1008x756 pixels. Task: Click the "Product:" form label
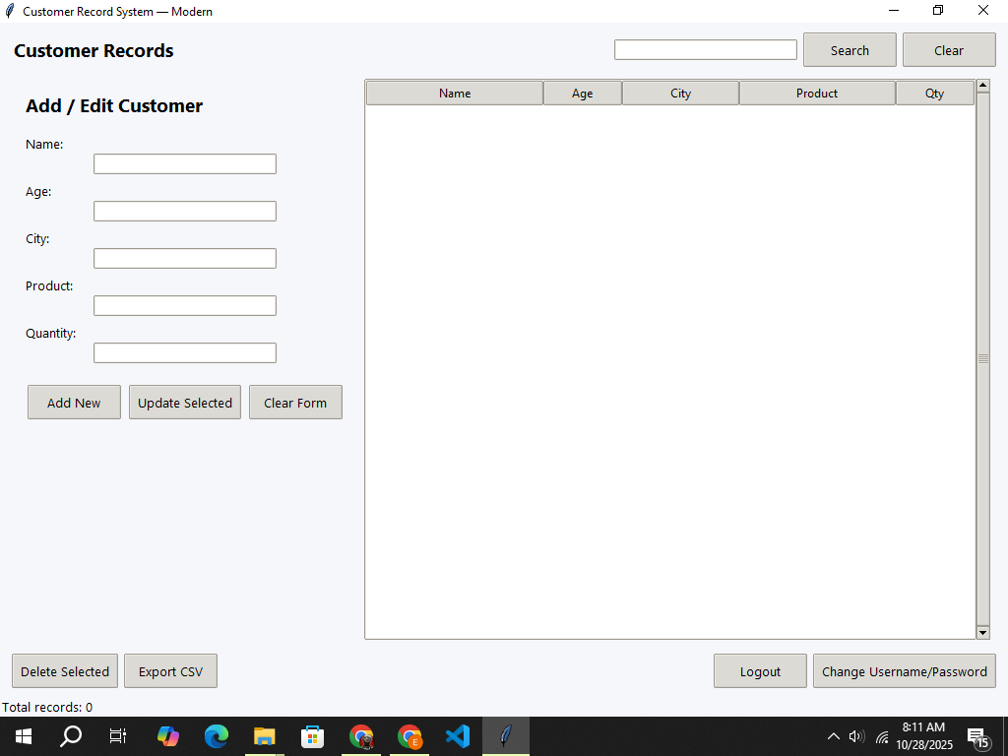49,286
